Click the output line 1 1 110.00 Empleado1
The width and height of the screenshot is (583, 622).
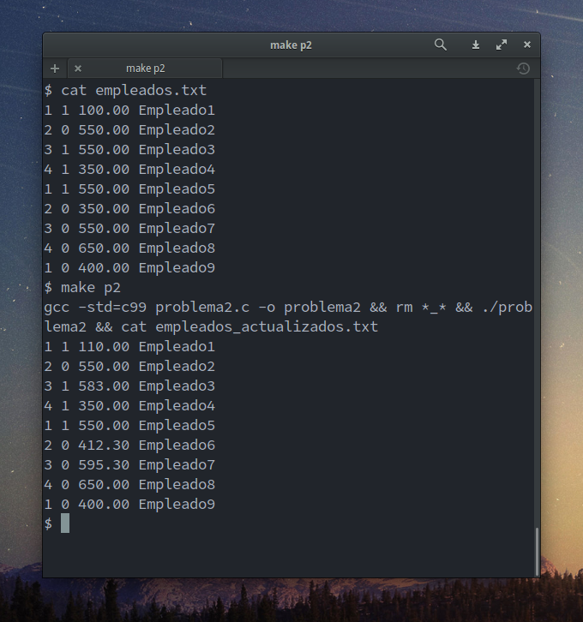click(129, 347)
